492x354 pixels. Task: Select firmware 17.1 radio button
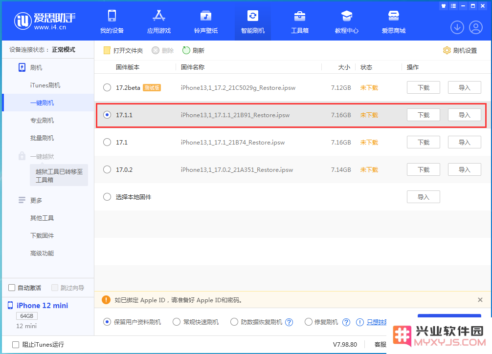click(x=107, y=142)
